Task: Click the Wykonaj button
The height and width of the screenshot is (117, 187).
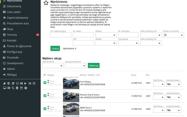Action: [93, 66]
